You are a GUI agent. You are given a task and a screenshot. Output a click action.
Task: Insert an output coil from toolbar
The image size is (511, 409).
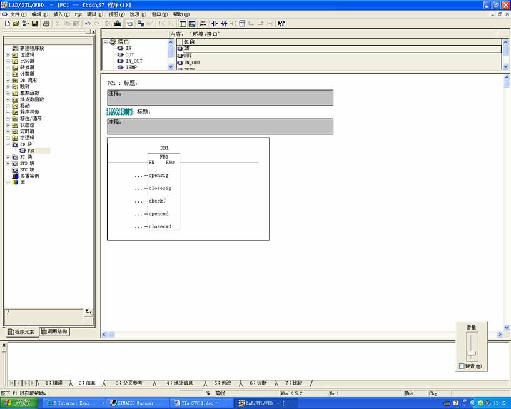pos(233,24)
